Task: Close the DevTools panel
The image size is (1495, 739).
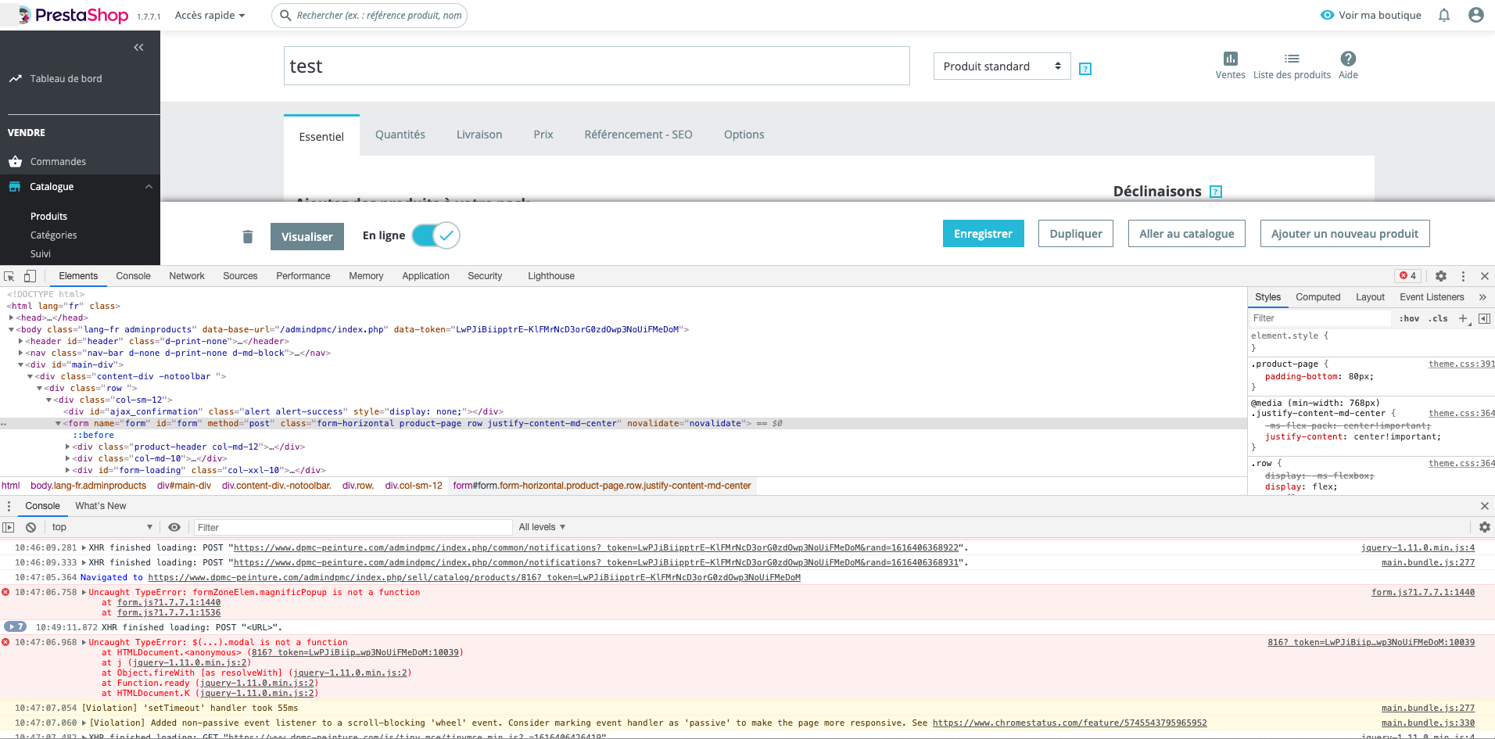Action: tap(1485, 276)
